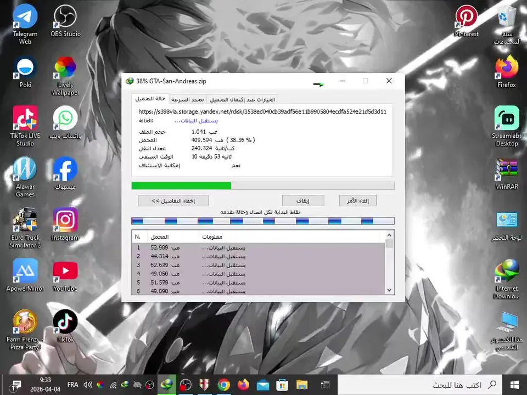Image resolution: width=527 pixels, height=395 pixels.
Task: Open Google Chrome from the taskbar
Action: 223,385
